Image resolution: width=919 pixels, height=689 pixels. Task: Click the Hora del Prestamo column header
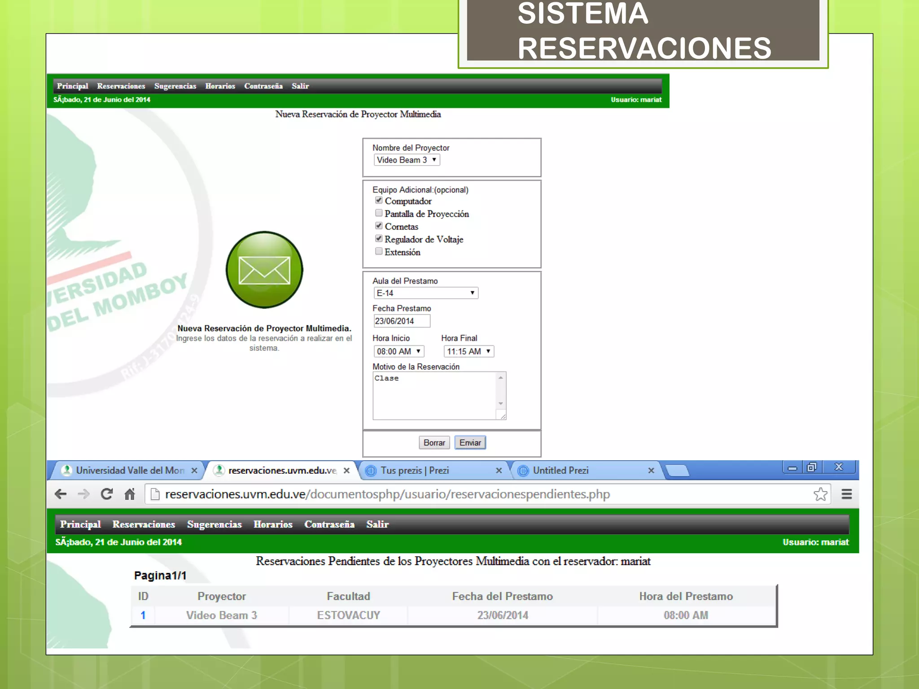686,597
